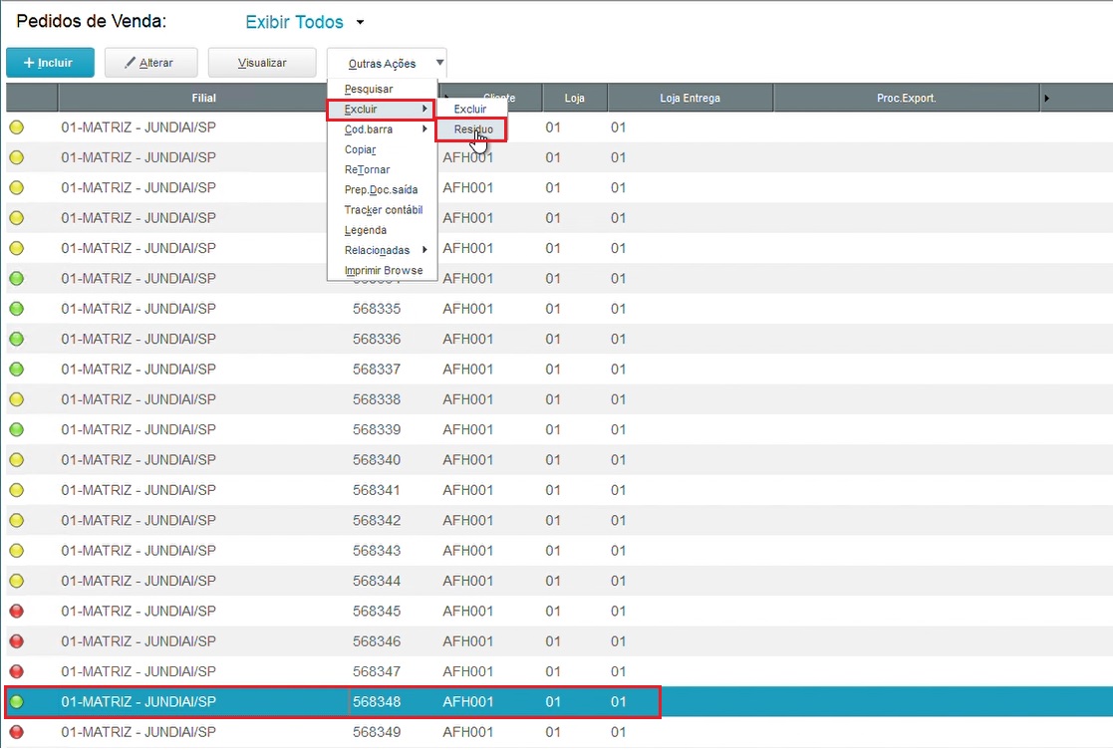Image resolution: width=1113 pixels, height=751 pixels.
Task: Select highlighted order number 568348 cell
Action: pyautogui.click(x=377, y=702)
